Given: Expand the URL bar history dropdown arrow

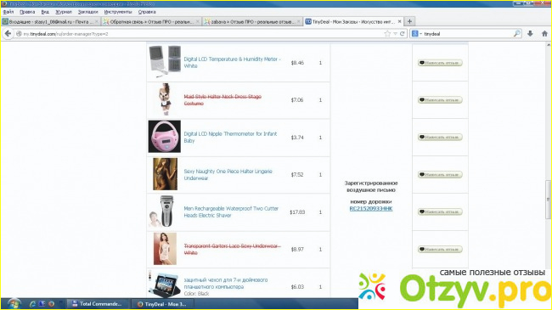Looking at the screenshot, I should (x=395, y=34).
